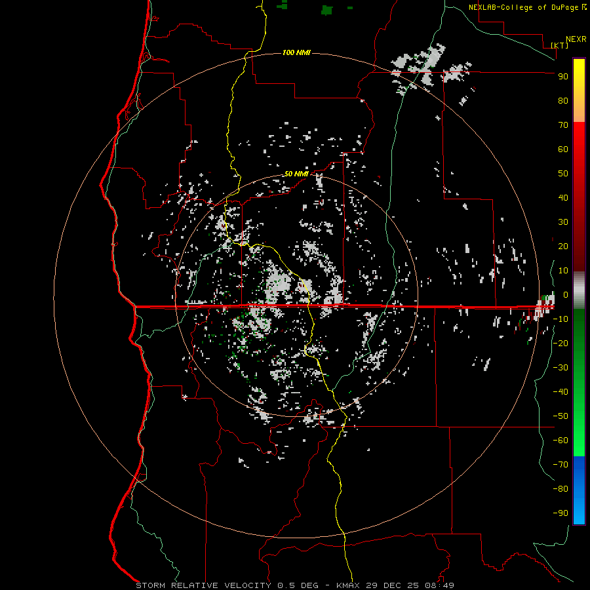This screenshot has height=590, width=590.
Task: Click the [KT] units label
Action: tap(559, 45)
